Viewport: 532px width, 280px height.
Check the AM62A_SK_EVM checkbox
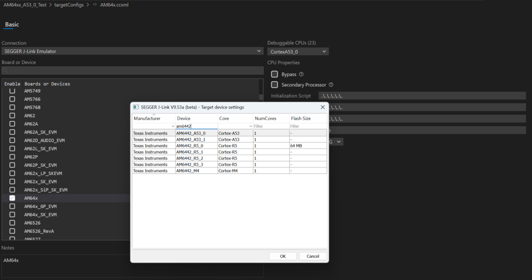[12, 132]
